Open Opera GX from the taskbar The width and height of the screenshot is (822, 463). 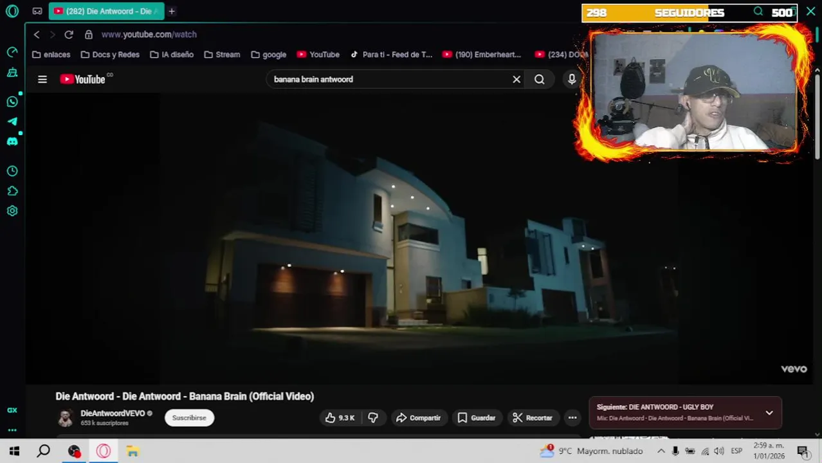(104, 451)
